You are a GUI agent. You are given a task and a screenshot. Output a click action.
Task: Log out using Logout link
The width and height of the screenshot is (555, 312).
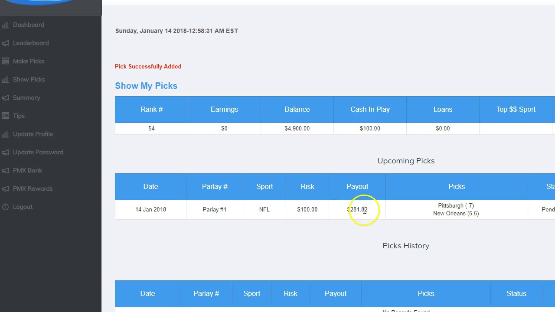[x=23, y=207]
